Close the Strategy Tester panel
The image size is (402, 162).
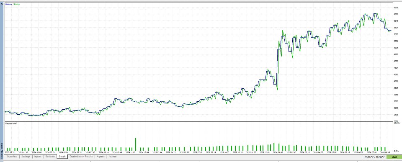[x=2, y=4]
